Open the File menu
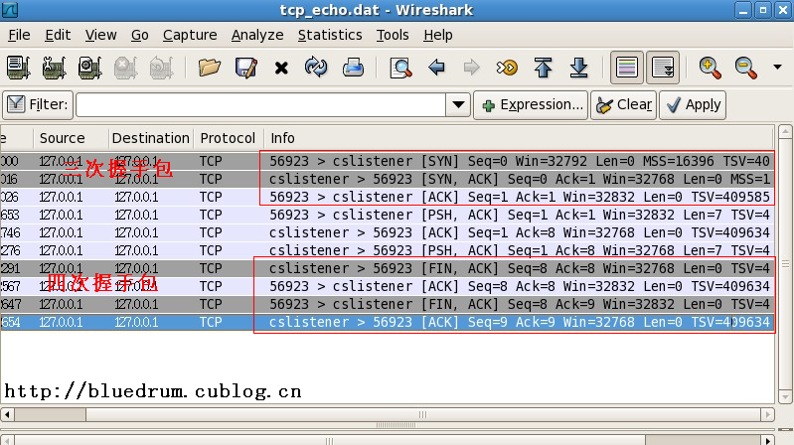Image resolution: width=794 pixels, height=445 pixels. coord(19,35)
